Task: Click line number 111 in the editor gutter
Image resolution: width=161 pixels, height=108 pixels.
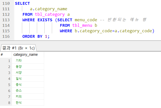Action: point(6,9)
